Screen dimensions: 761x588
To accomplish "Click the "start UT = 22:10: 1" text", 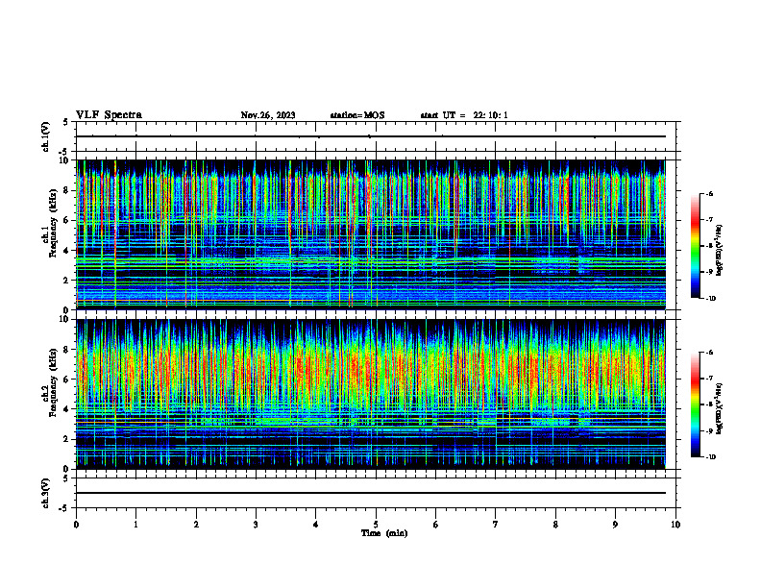I will pyautogui.click(x=464, y=115).
